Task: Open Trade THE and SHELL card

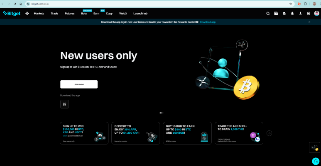Action: click(239, 133)
